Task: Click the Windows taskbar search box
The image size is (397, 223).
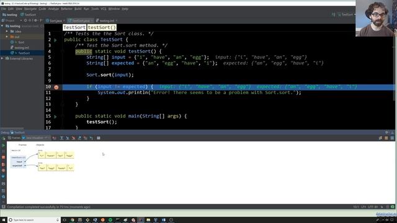Action: click(x=33, y=220)
